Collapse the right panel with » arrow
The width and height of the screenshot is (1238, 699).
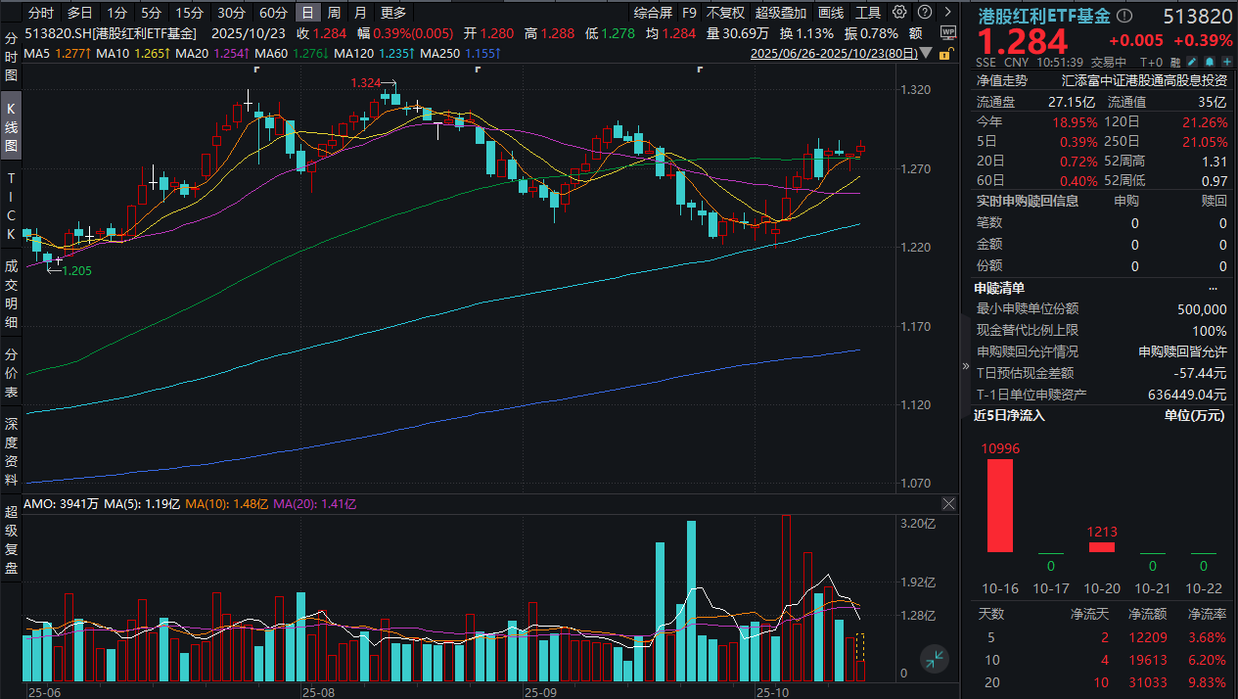(967, 365)
